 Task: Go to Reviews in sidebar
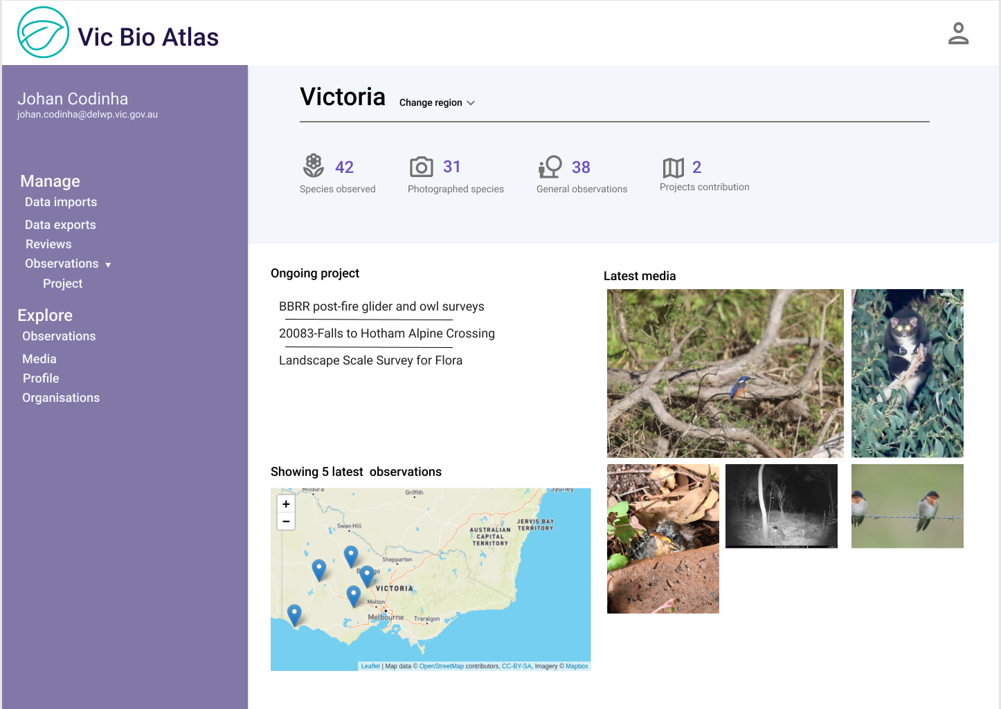point(48,244)
